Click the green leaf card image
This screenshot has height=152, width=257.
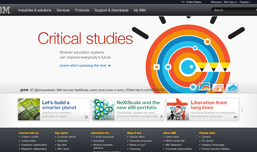pyautogui.click(x=29, y=109)
